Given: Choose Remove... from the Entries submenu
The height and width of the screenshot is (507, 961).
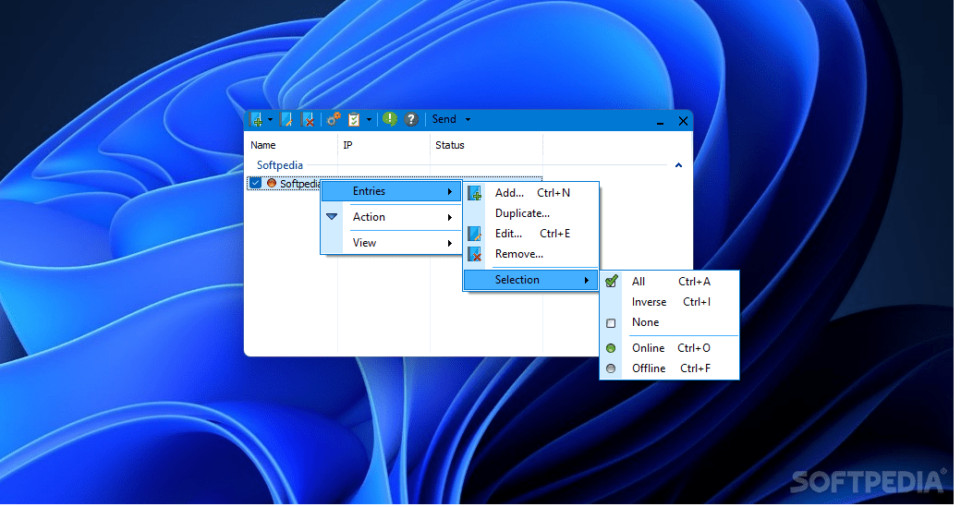Looking at the screenshot, I should 530,254.
